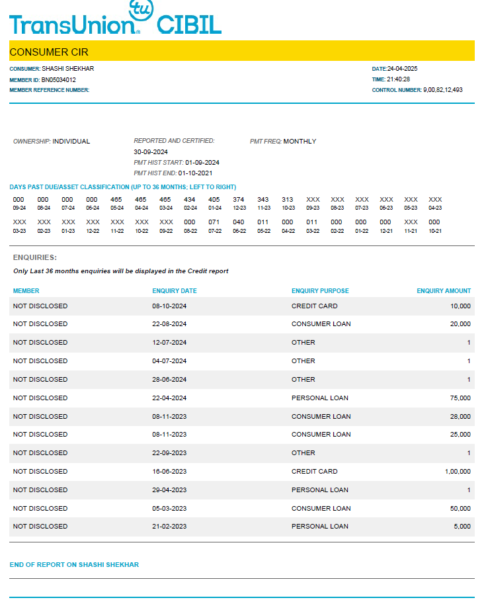
Task: Click the ENQUIRIES section heading
Action: click(34, 257)
